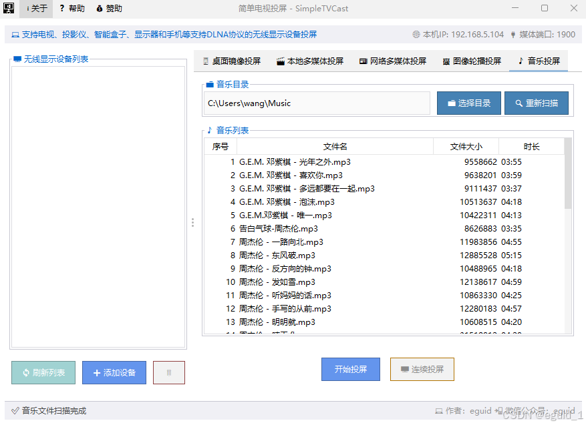Image resolution: width=586 pixels, height=425 pixels.
Task: Click the 媒体端口: 1900 label
Action: (547, 35)
